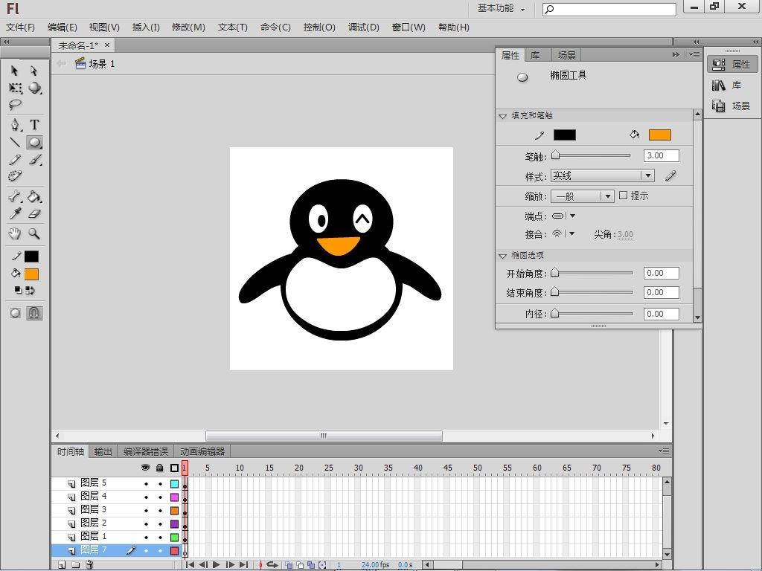
Task: Open the 修改(M) menu
Action: [x=188, y=28]
